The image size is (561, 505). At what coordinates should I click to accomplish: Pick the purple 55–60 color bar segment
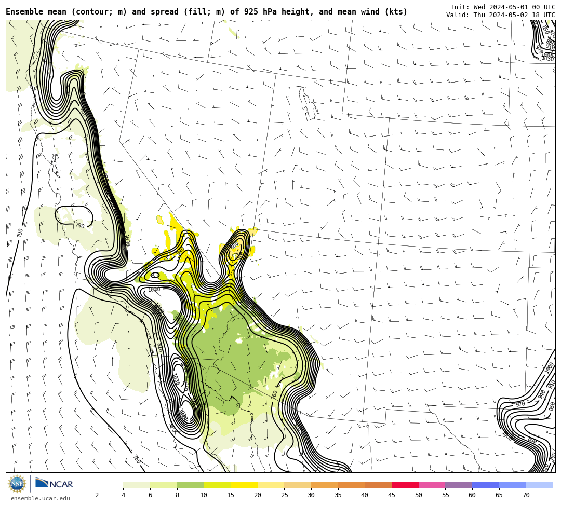[x=459, y=485]
